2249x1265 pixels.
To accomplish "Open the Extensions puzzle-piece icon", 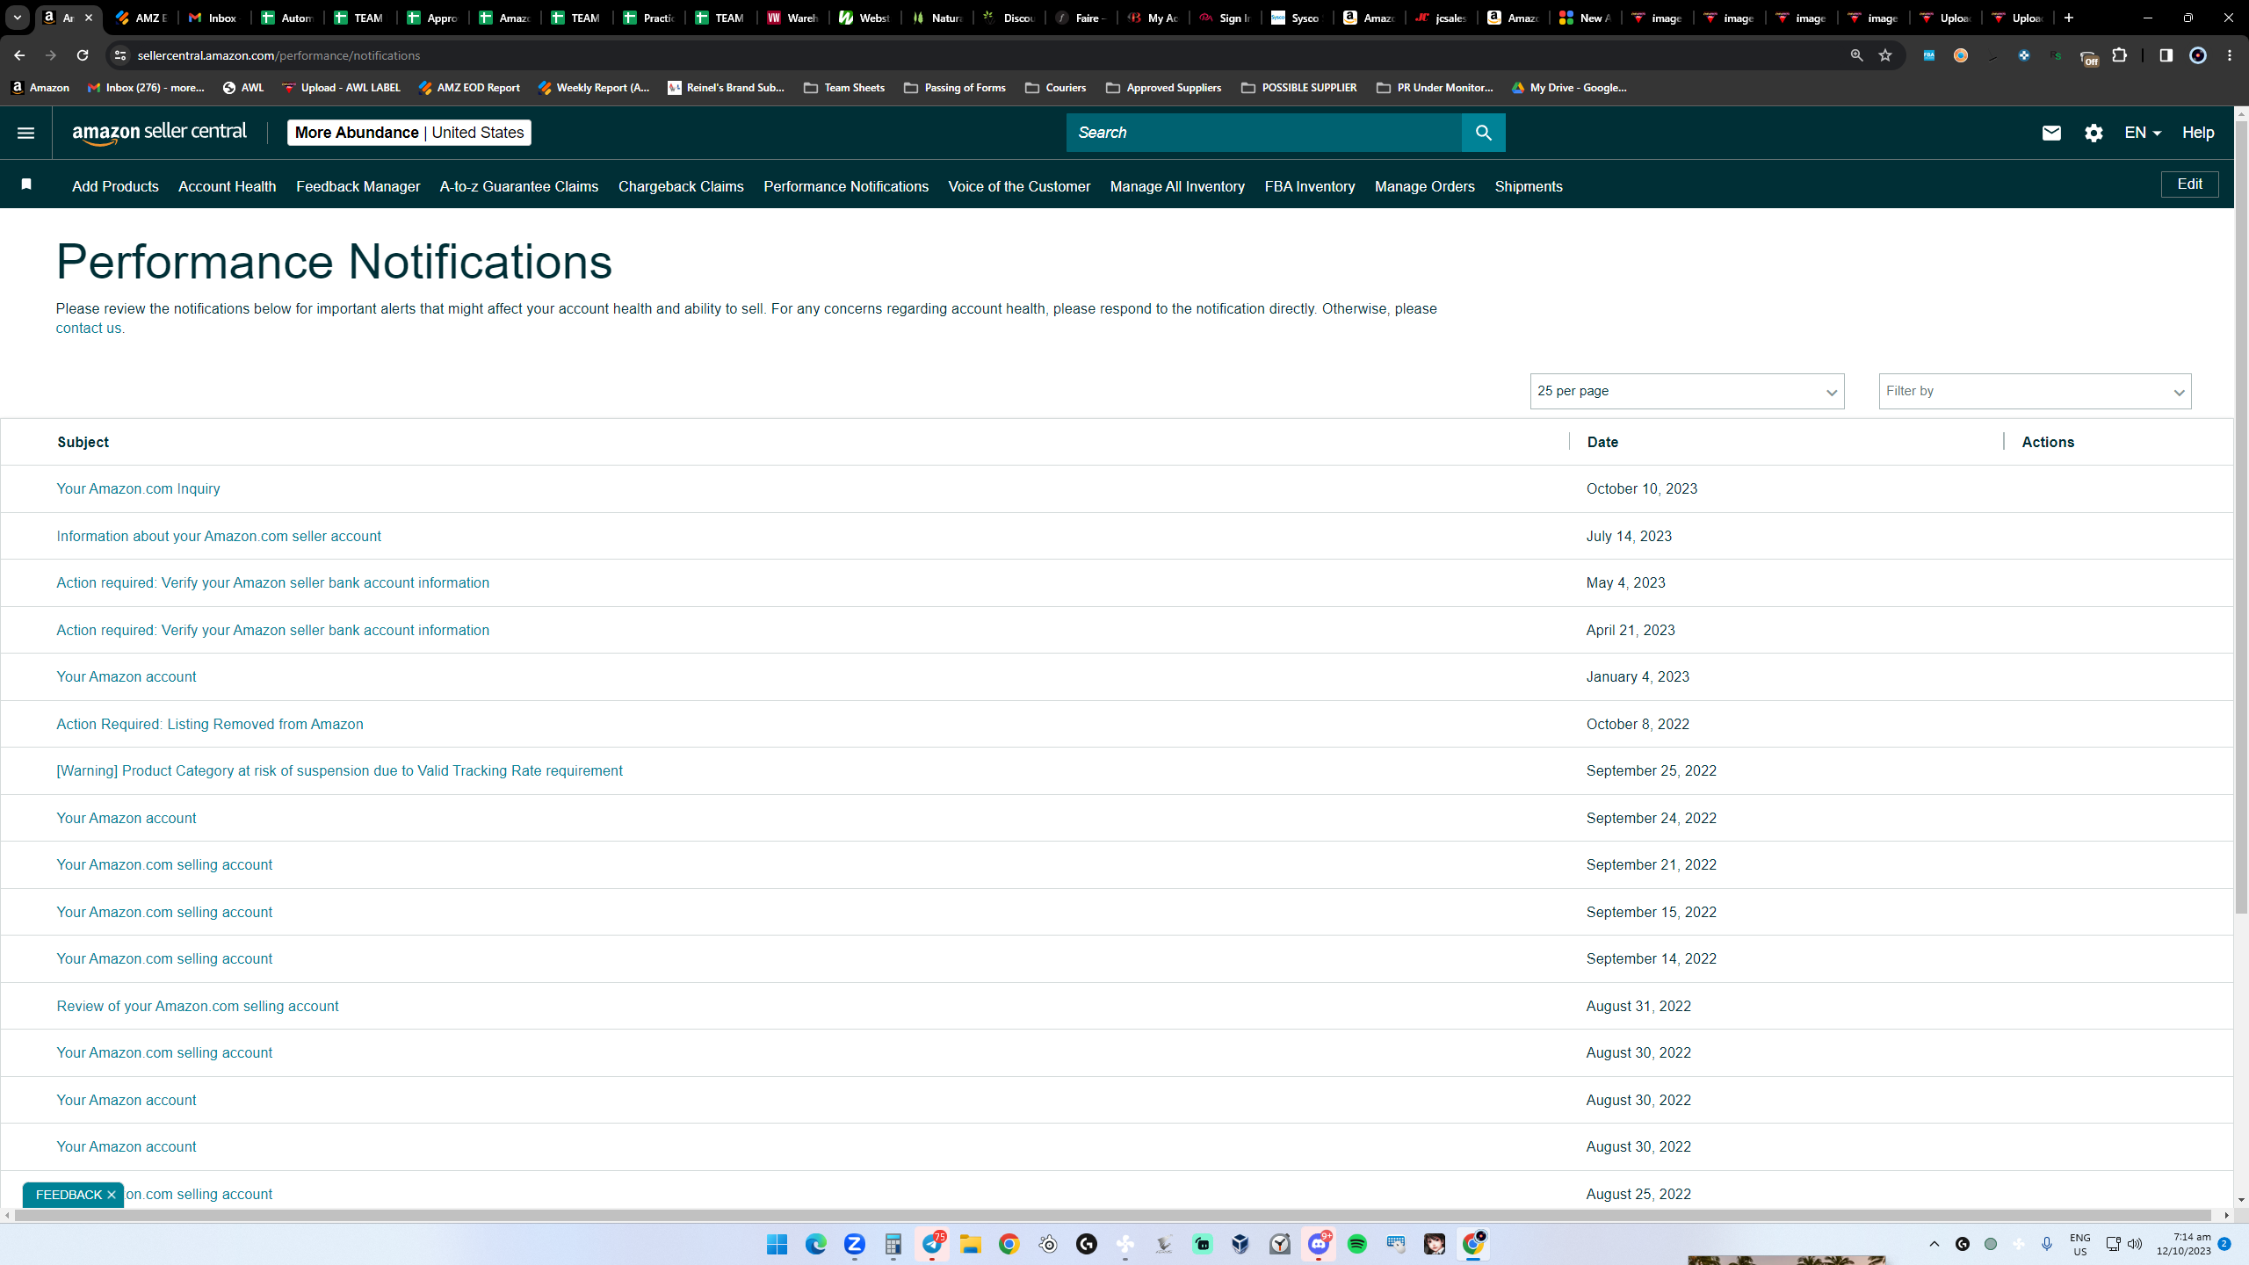I will 2120,55.
